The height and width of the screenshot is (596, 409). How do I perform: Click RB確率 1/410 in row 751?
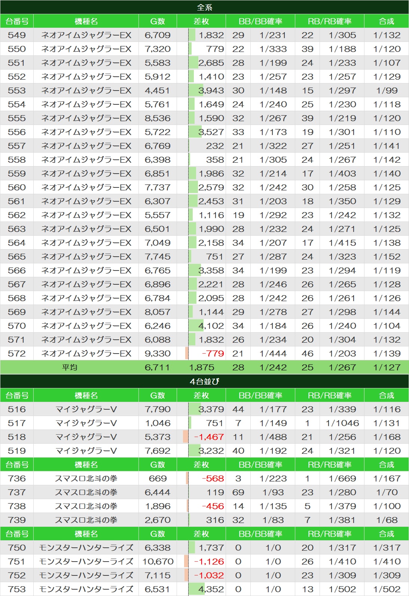pyautogui.click(x=342, y=562)
